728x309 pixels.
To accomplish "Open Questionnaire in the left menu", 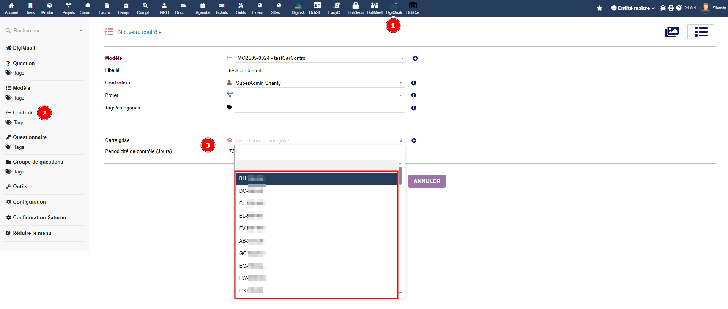I will point(30,137).
